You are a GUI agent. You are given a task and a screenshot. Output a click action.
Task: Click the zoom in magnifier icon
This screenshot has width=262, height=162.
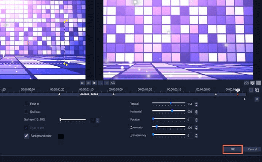tap(257, 90)
